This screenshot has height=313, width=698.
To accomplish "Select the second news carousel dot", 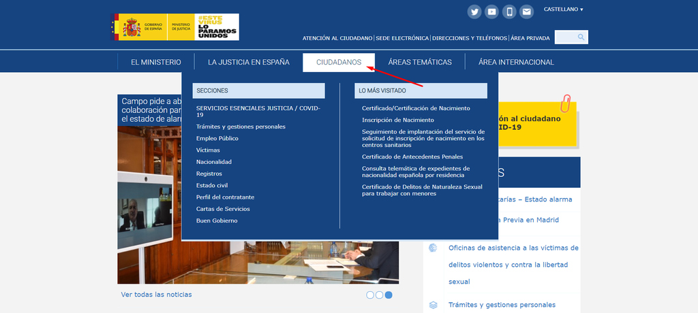I will (x=379, y=295).
